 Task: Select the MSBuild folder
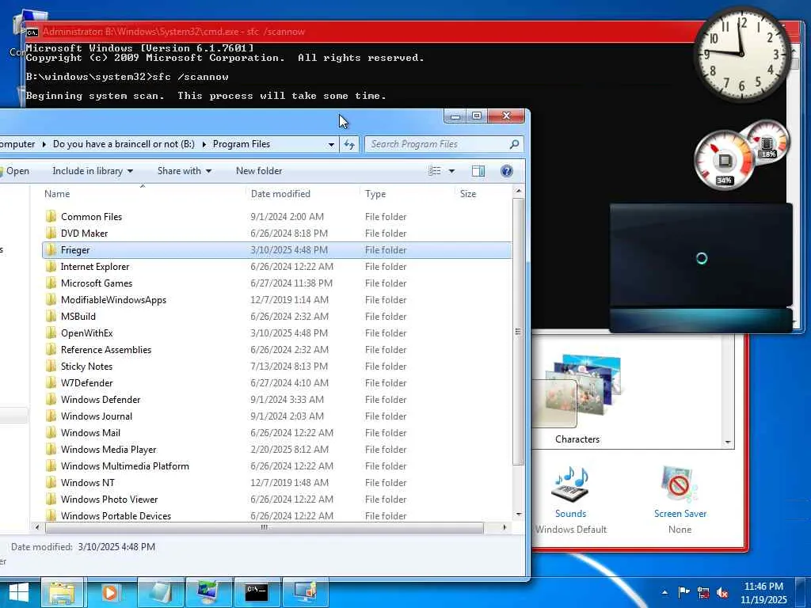click(276, 317)
